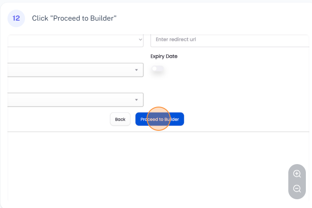312x208 pixels.
Task: Expand the chevron beside the redirect url field
Action: click(x=140, y=39)
